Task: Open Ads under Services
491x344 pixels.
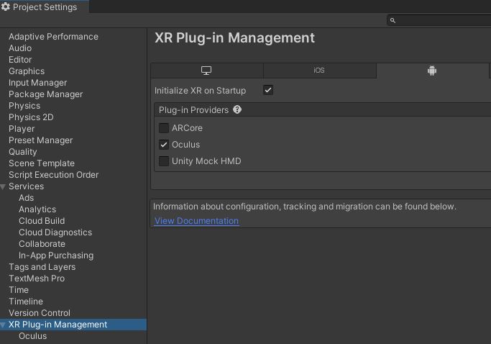Action: [27, 198]
